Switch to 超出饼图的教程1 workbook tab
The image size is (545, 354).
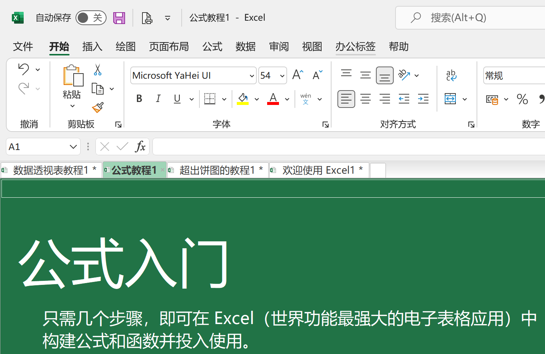pyautogui.click(x=218, y=170)
